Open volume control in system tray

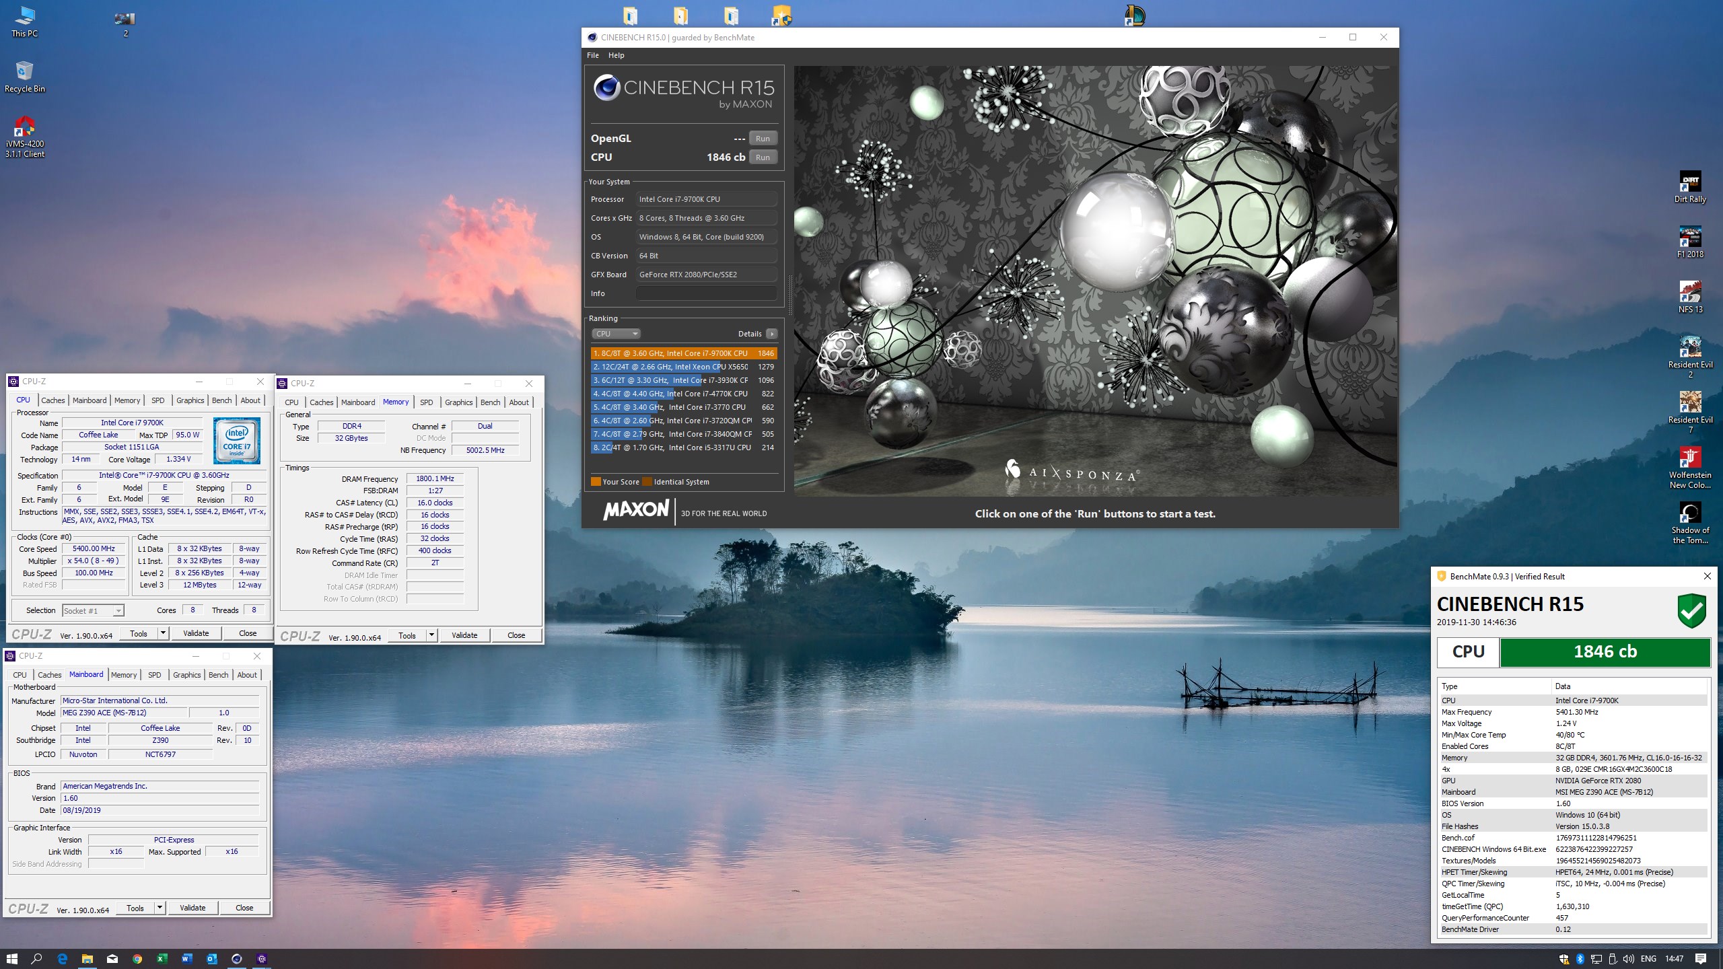(x=1628, y=959)
